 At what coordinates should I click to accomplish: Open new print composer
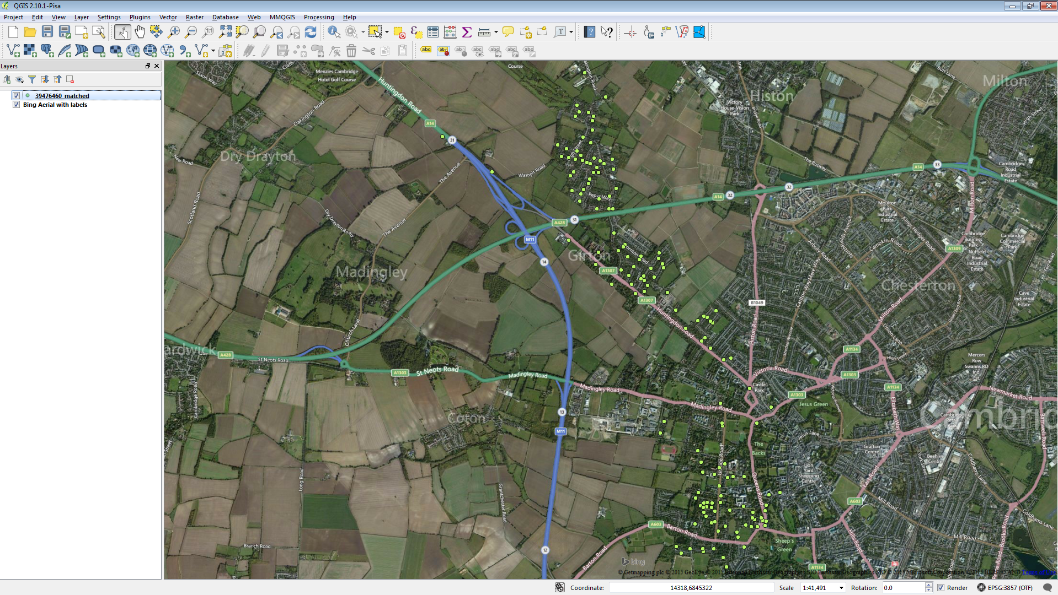coord(82,32)
